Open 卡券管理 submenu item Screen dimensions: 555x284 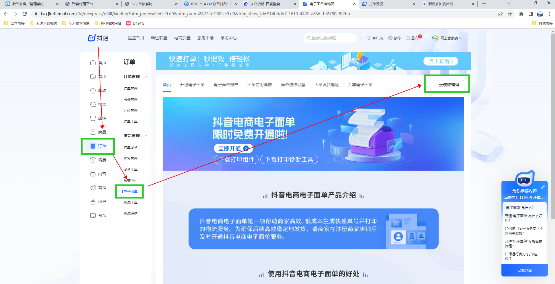(x=131, y=100)
